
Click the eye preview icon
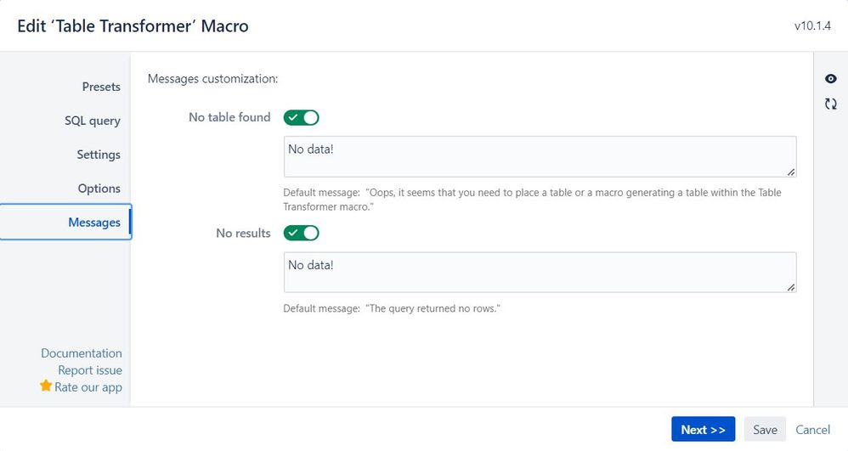(x=831, y=79)
